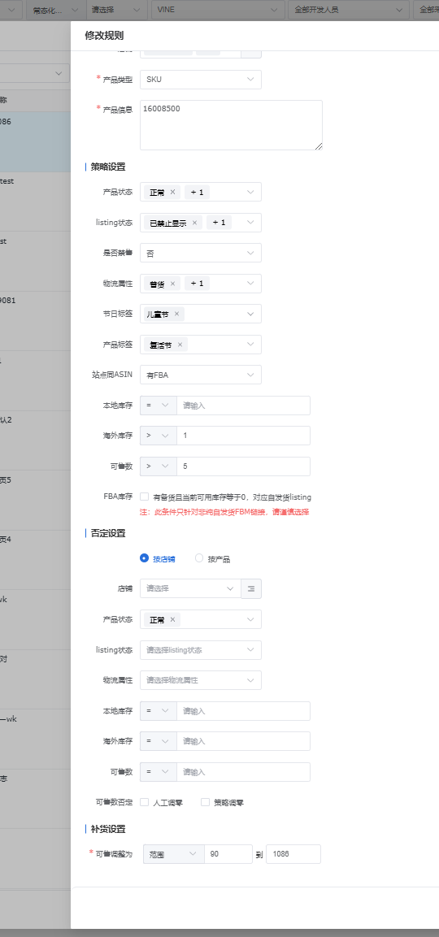This screenshot has width=439, height=937.
Task: Enable the FBA库存 自发货listing checkbox
Action: 144,497
